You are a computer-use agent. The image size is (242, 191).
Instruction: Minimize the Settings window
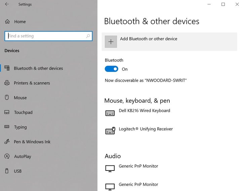[x=209, y=4]
